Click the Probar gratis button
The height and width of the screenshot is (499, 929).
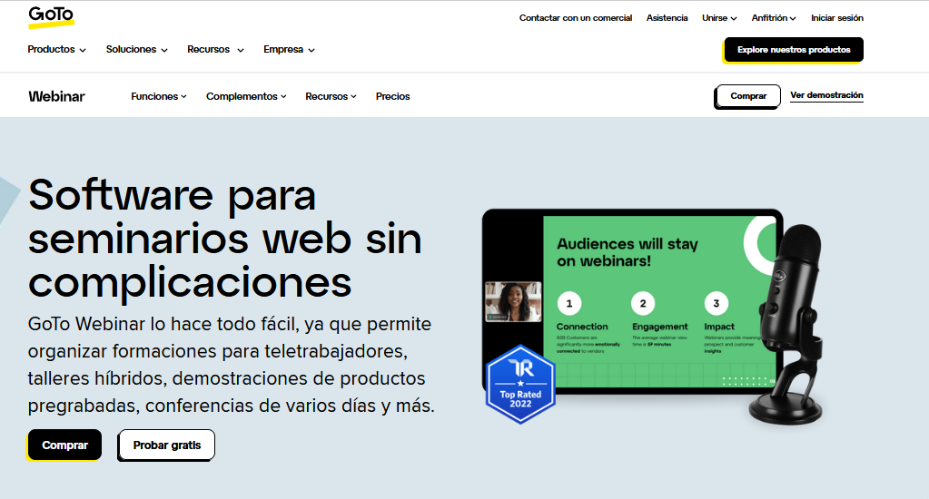click(166, 445)
